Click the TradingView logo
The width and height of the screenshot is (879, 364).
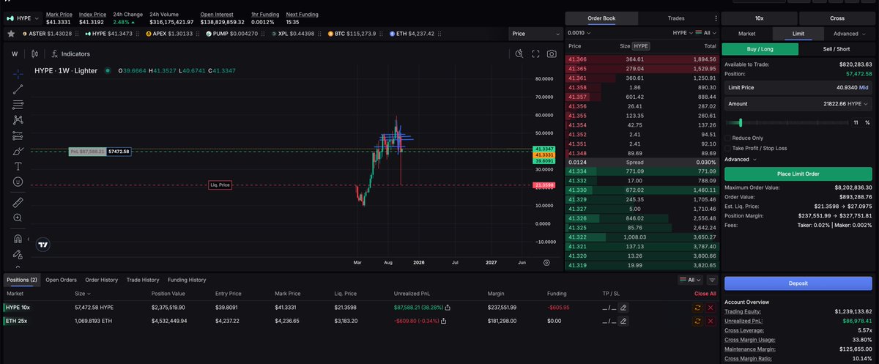pos(42,245)
